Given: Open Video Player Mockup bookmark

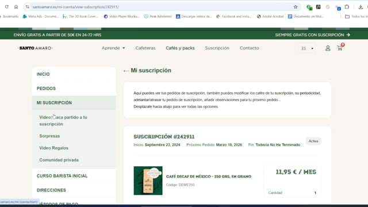Looking at the screenshot, I should pos(121,17).
